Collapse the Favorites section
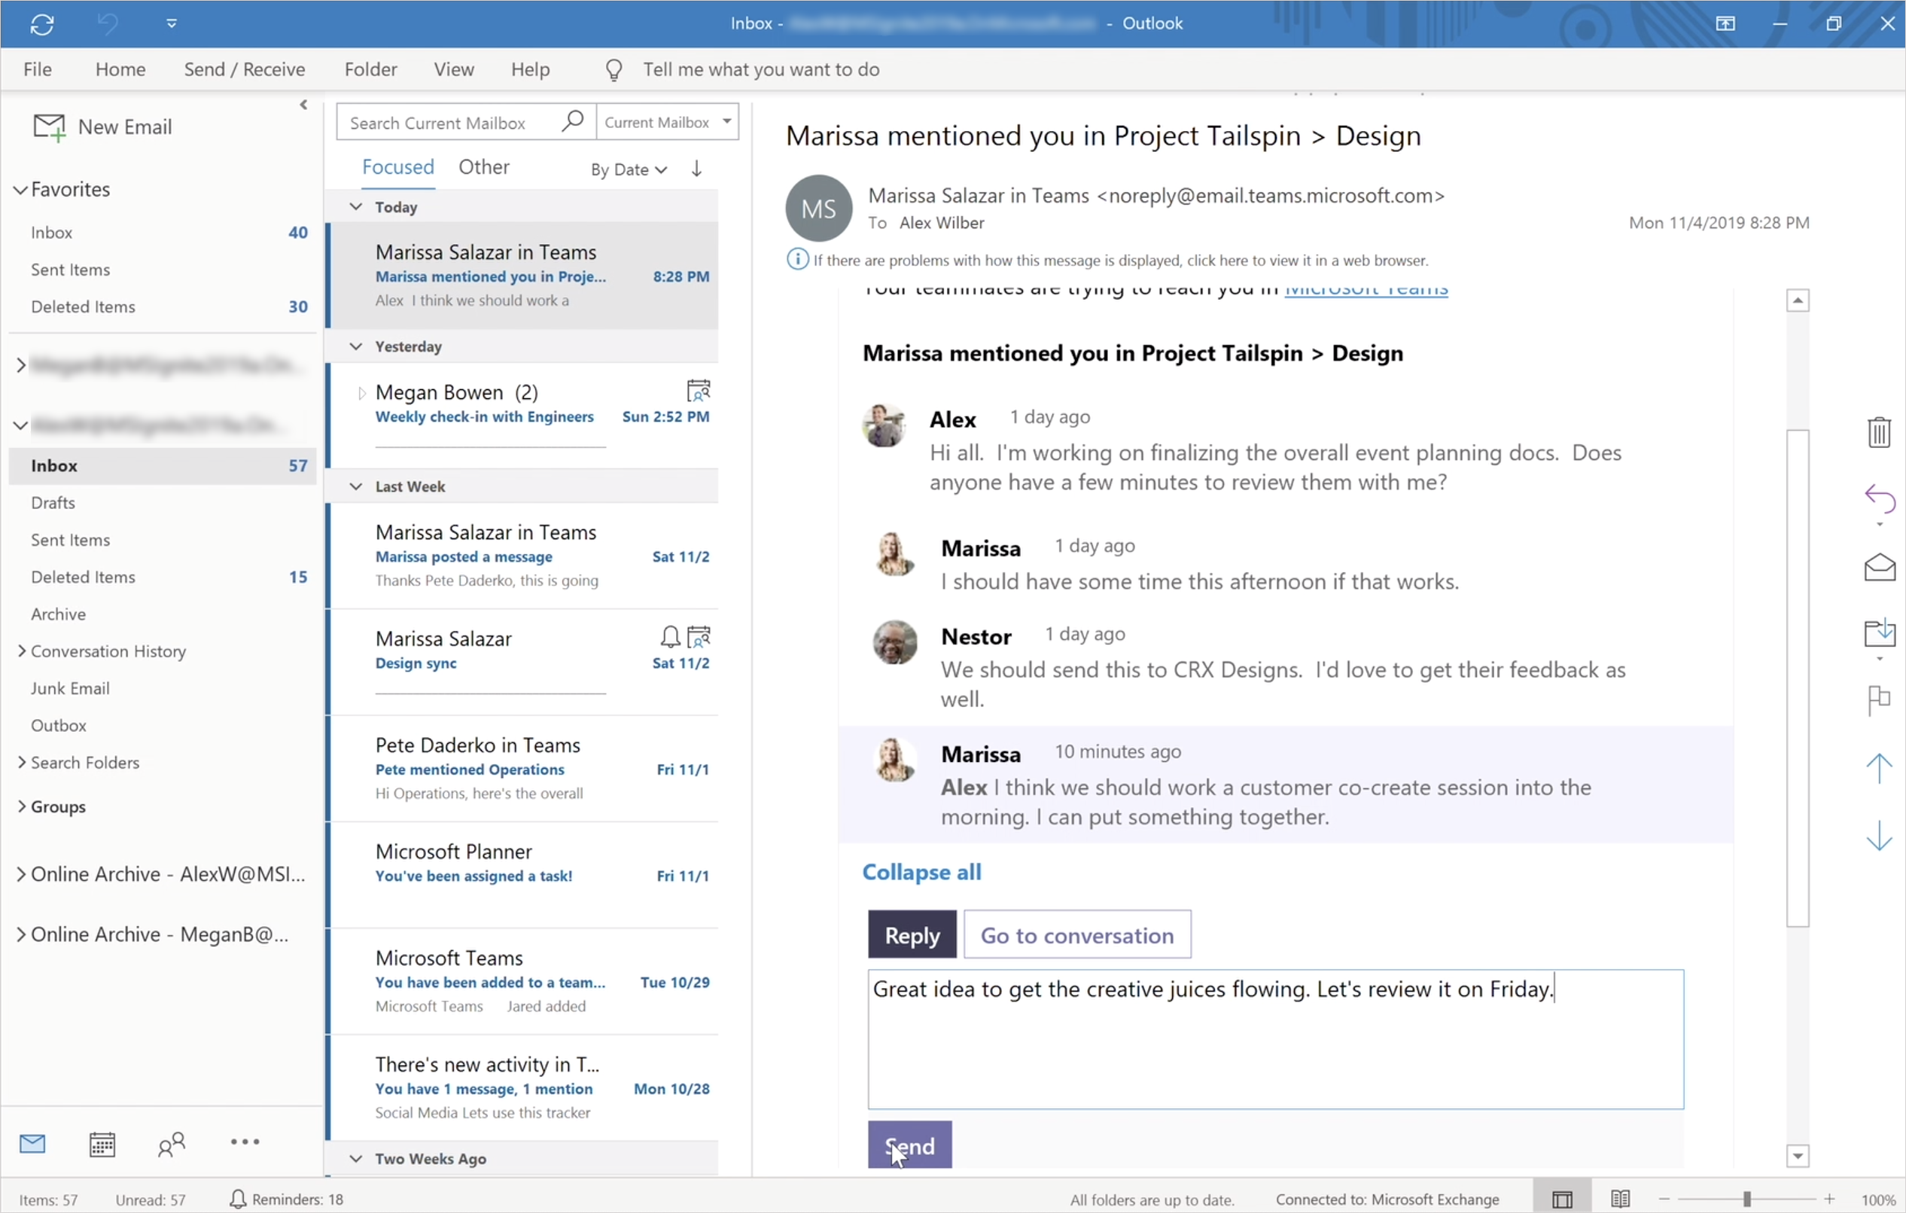The width and height of the screenshot is (1906, 1213). 20,189
